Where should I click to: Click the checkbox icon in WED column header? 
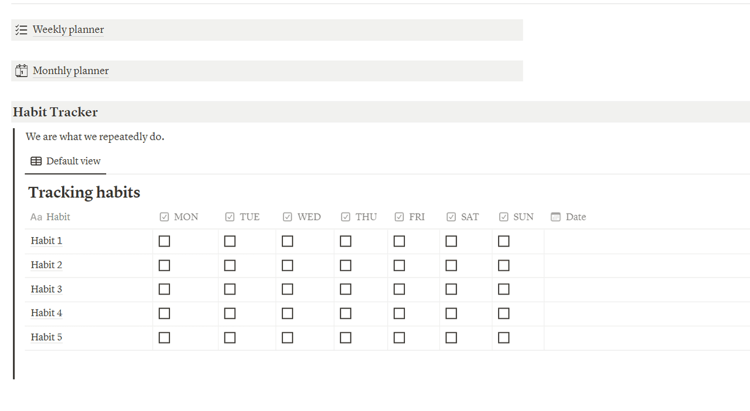tap(287, 217)
